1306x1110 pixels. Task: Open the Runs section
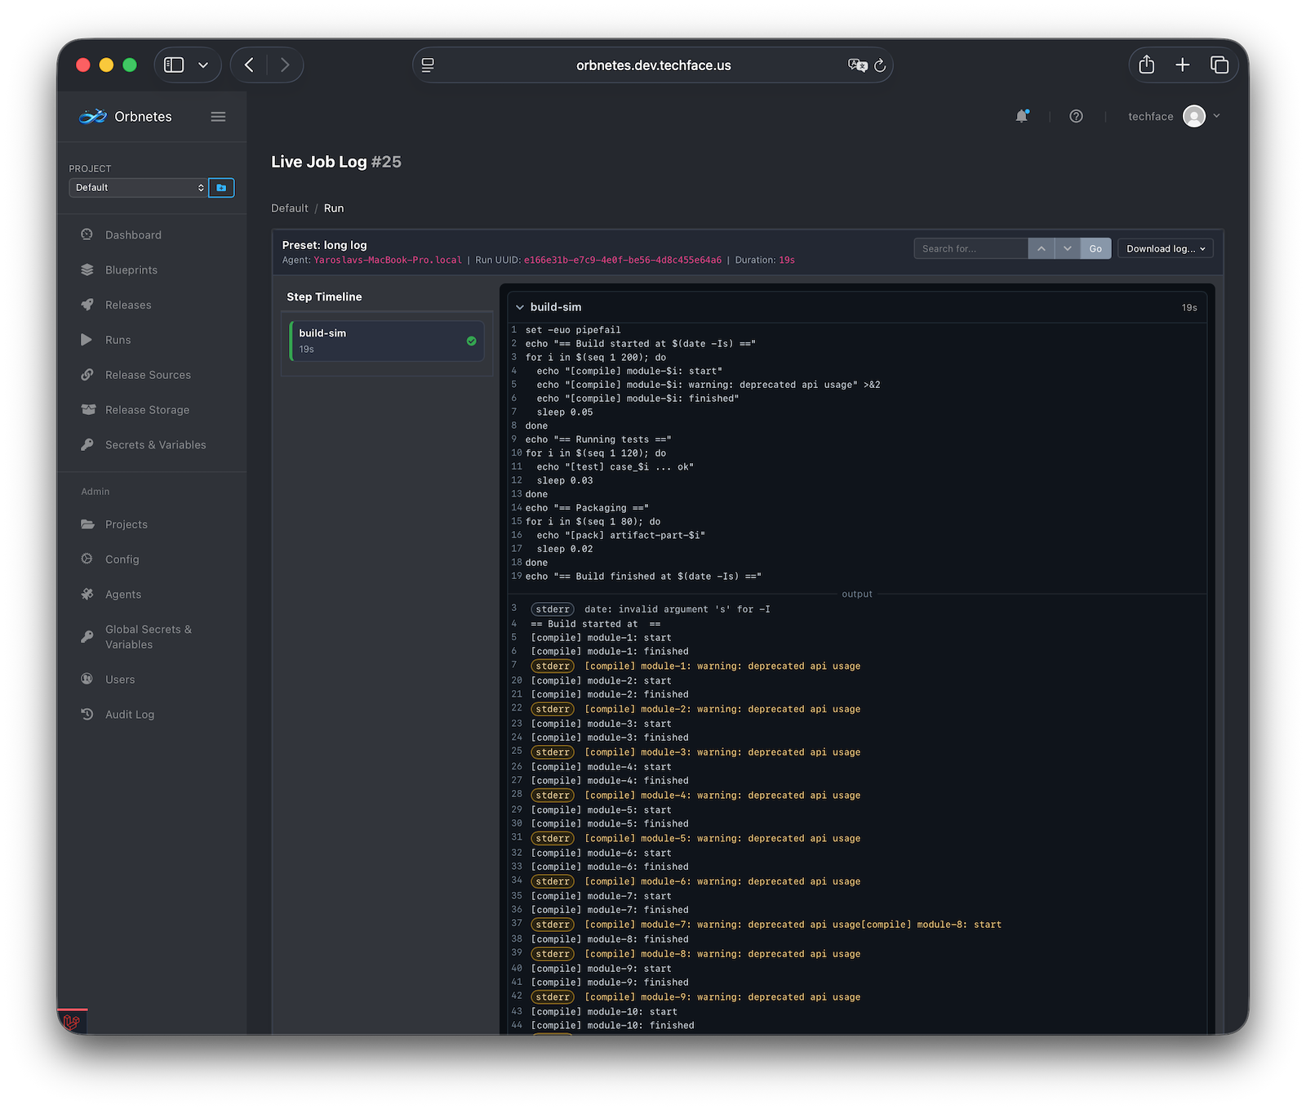(118, 340)
